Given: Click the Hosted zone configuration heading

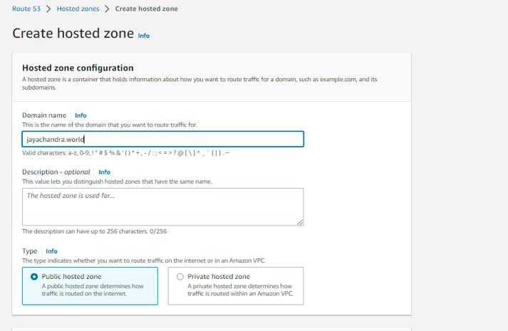Looking at the screenshot, I should (78, 68).
